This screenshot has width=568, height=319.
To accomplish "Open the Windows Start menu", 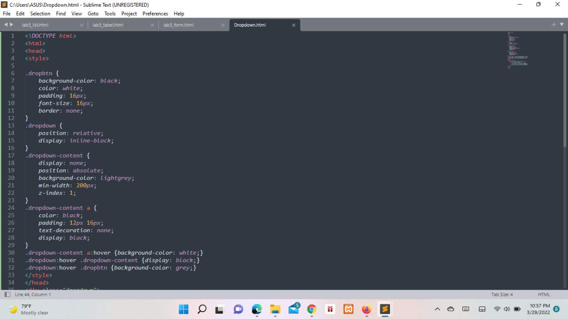I will 183,309.
